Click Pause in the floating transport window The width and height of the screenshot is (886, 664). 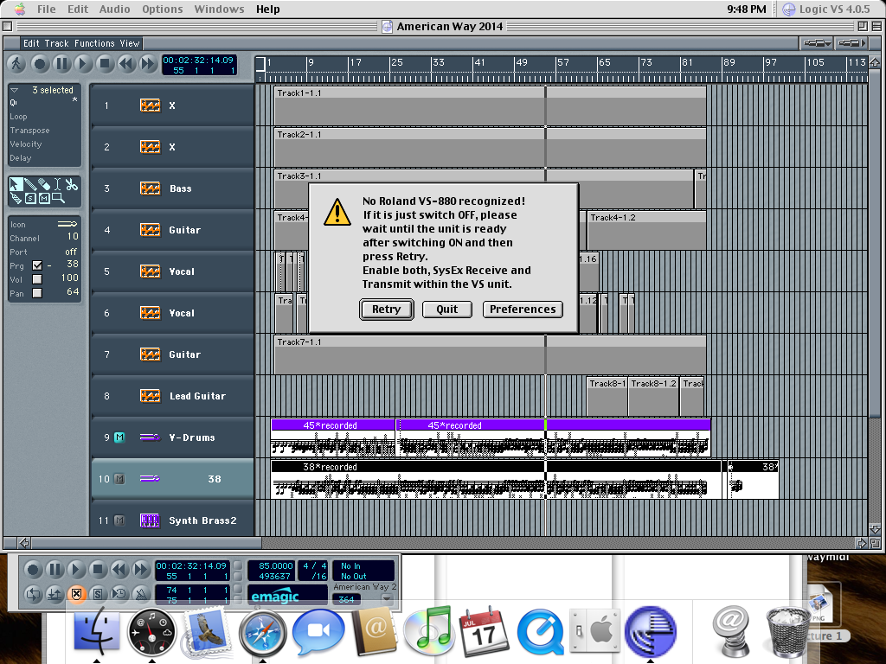coord(55,569)
